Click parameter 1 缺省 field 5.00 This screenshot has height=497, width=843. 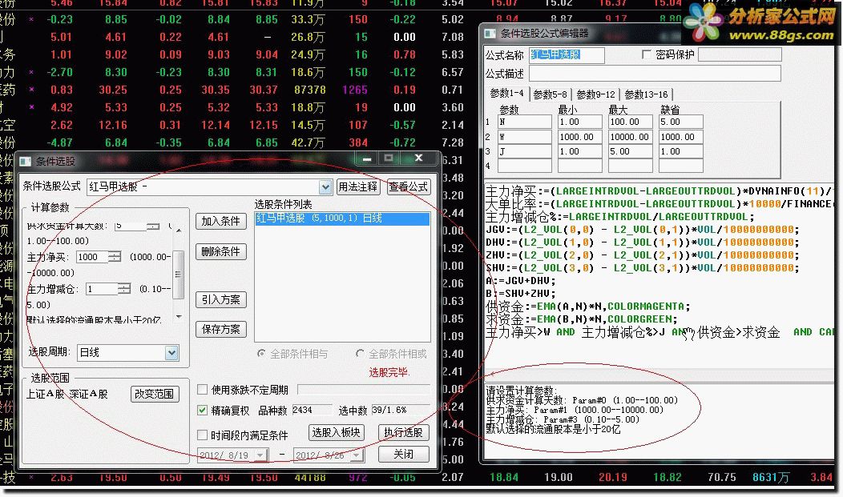tap(680, 122)
